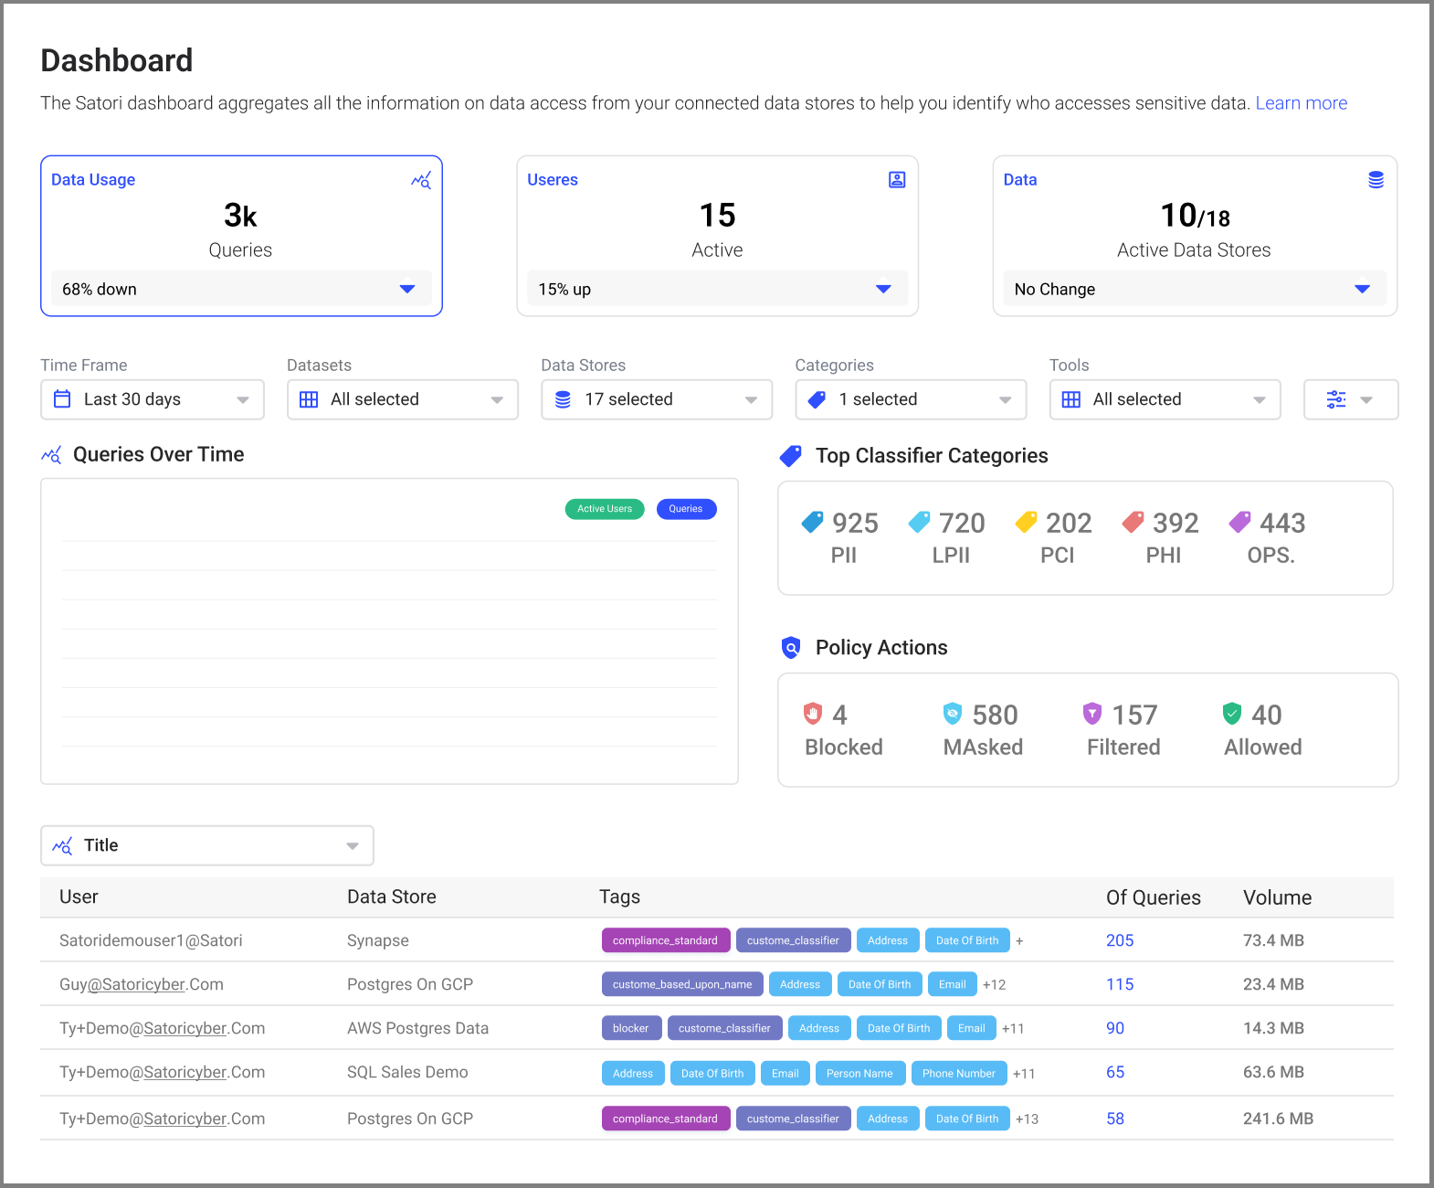Click the Synapse data store cell
1434x1188 pixels.
pyautogui.click(x=378, y=940)
